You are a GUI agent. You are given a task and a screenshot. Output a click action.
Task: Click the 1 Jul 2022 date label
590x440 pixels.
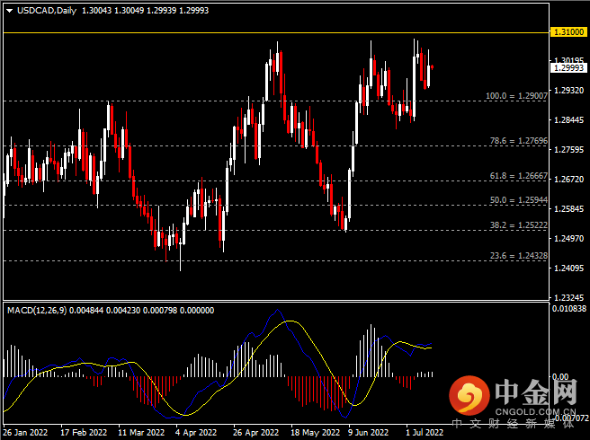424,432
